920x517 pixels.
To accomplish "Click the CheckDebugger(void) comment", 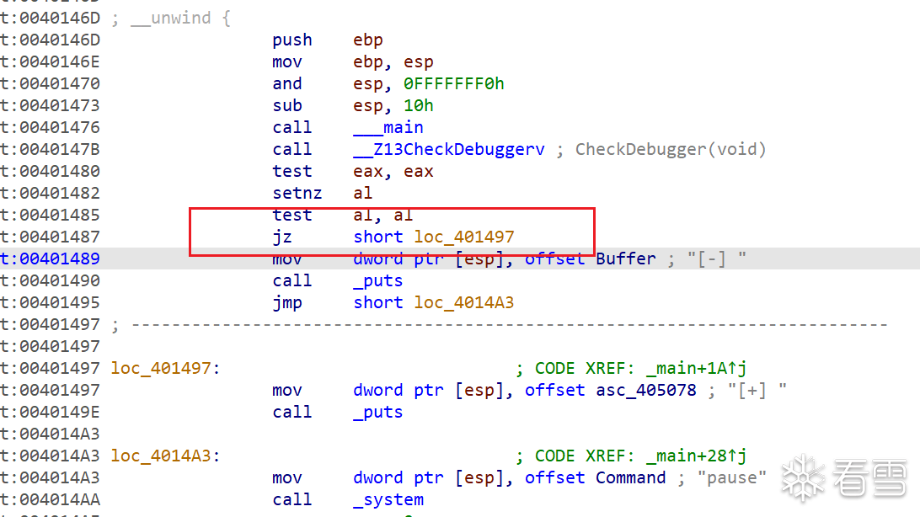I will pos(671,150).
